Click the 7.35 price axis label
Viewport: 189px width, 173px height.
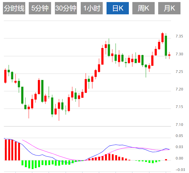point(179,36)
